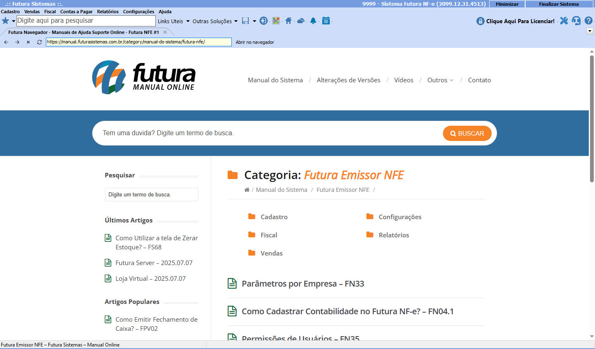Click the vertical scrollbar thumb
595x349 pixels.
[592, 119]
